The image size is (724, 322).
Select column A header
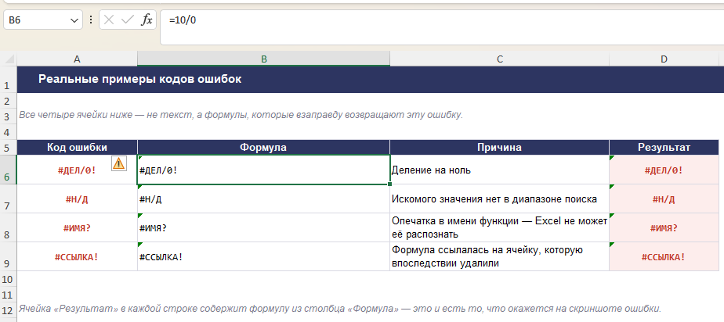tap(77, 59)
